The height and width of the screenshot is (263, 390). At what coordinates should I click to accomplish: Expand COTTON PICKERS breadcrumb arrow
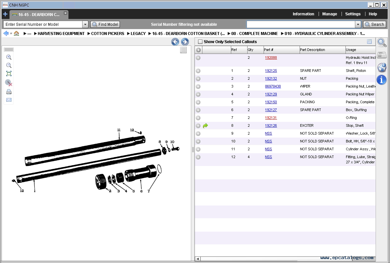pos(89,34)
